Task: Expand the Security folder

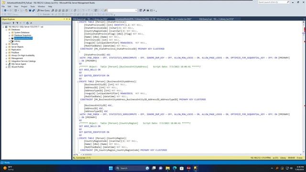Action: click(6, 44)
